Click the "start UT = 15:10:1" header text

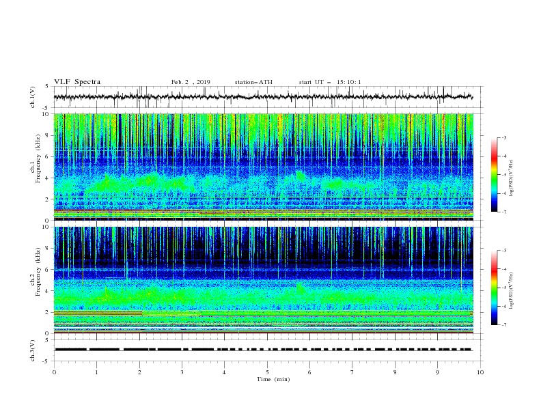click(330, 82)
